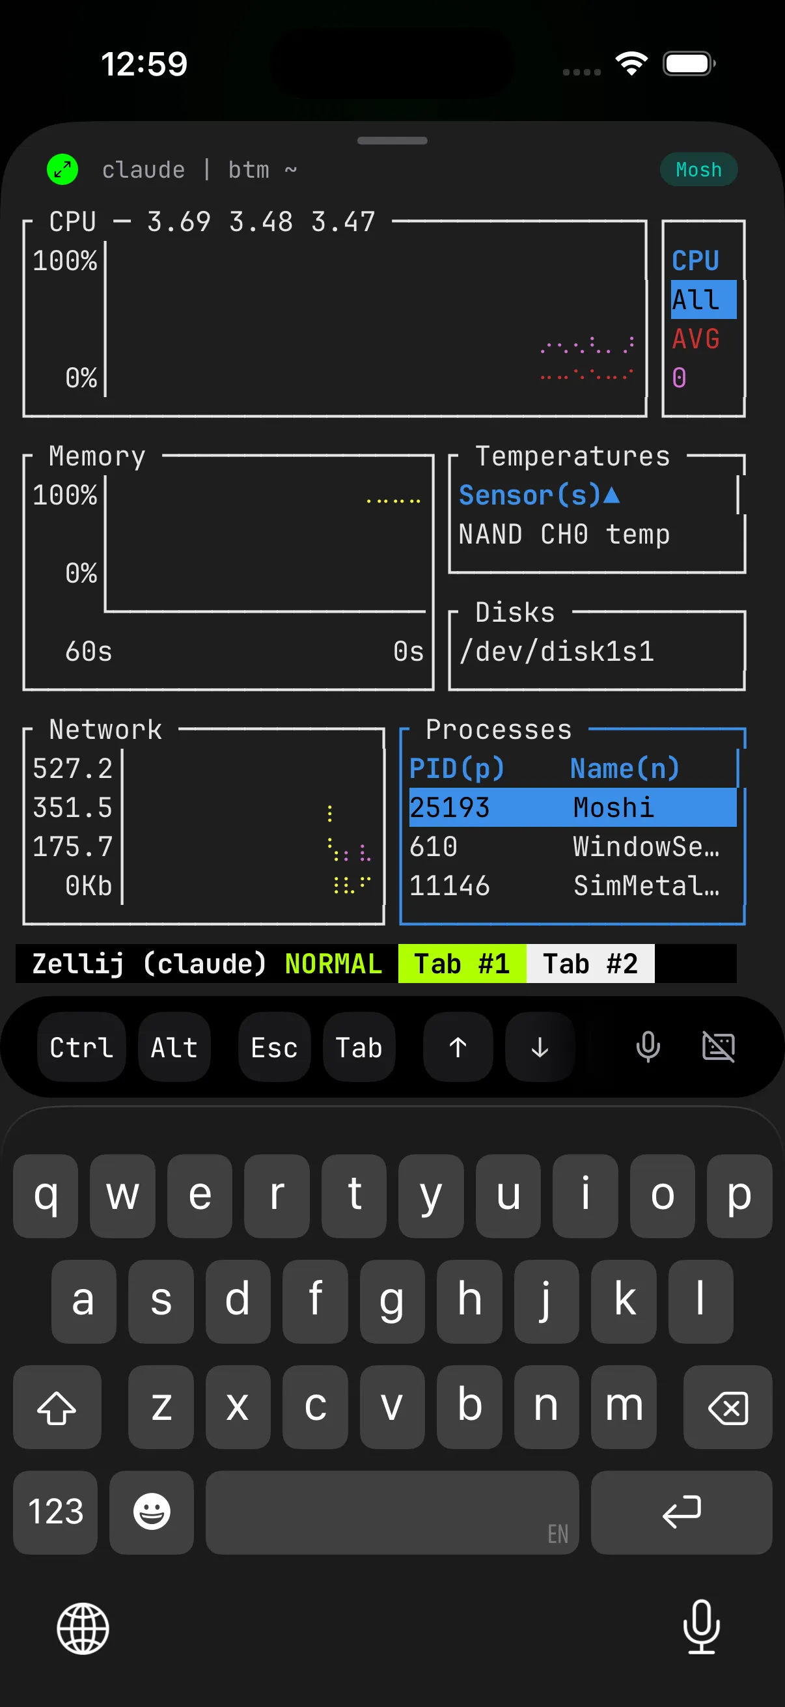The image size is (785, 1707).
Task: Tap the backspace delete key
Action: click(x=727, y=1406)
